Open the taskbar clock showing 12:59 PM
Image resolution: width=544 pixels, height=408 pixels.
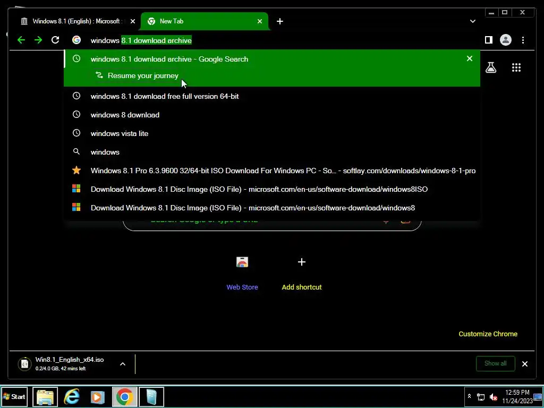[x=517, y=396]
